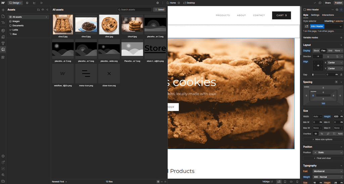Click the Preview play icon
The image size is (344, 184).
click(41, 3)
